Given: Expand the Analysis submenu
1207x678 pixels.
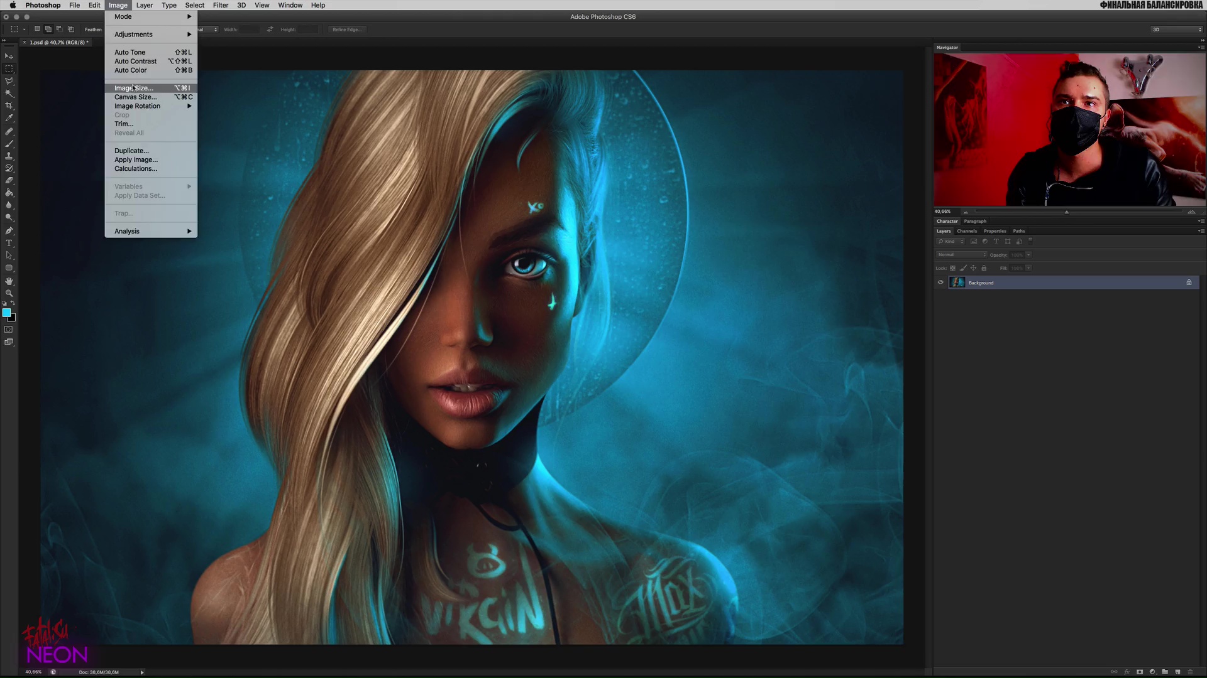Looking at the screenshot, I should point(151,232).
